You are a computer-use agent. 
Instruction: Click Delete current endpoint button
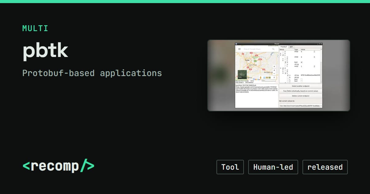(x=301, y=96)
